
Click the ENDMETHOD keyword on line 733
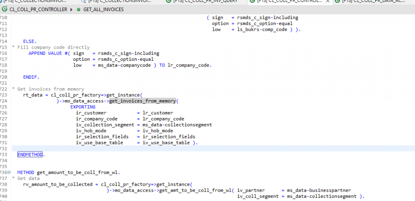click(30, 154)
